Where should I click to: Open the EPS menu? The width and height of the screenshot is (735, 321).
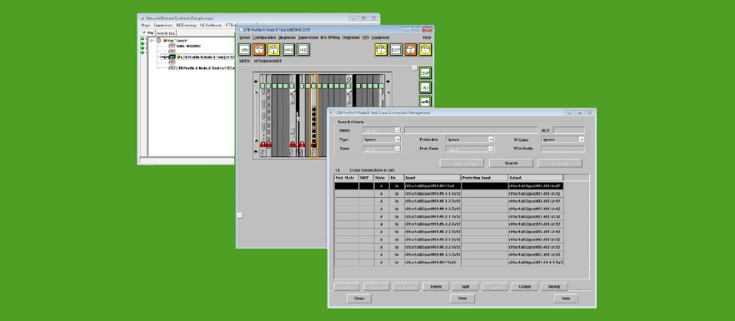pyautogui.click(x=366, y=37)
